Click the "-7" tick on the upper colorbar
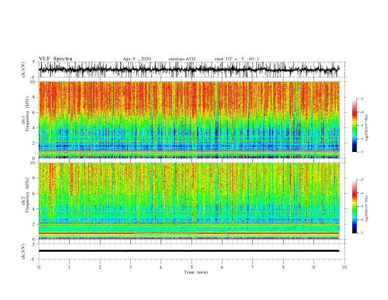 pos(361,152)
